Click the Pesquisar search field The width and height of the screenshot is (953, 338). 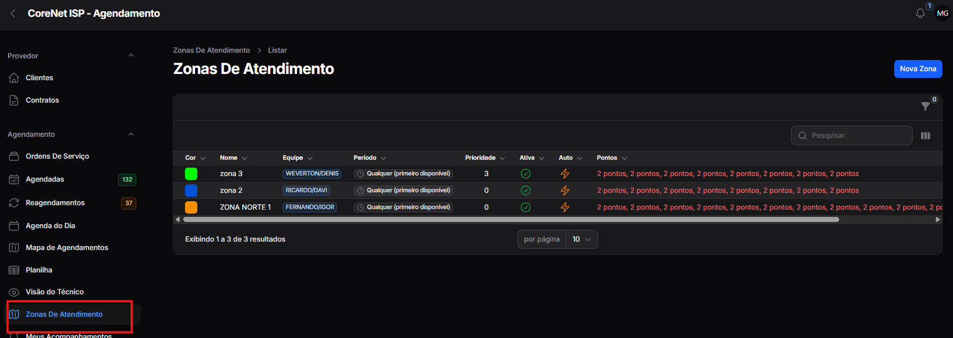click(852, 136)
